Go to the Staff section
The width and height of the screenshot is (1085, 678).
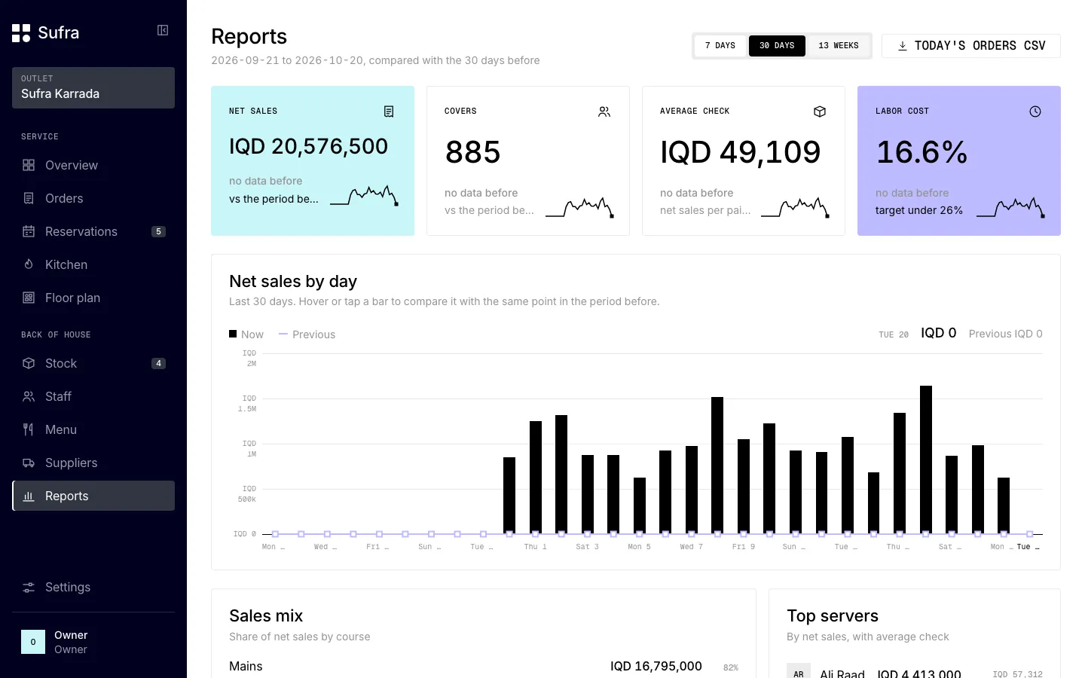pos(93,396)
